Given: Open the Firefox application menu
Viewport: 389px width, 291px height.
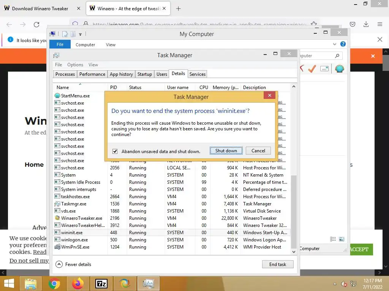Looking at the screenshot, I should tap(380, 24).
